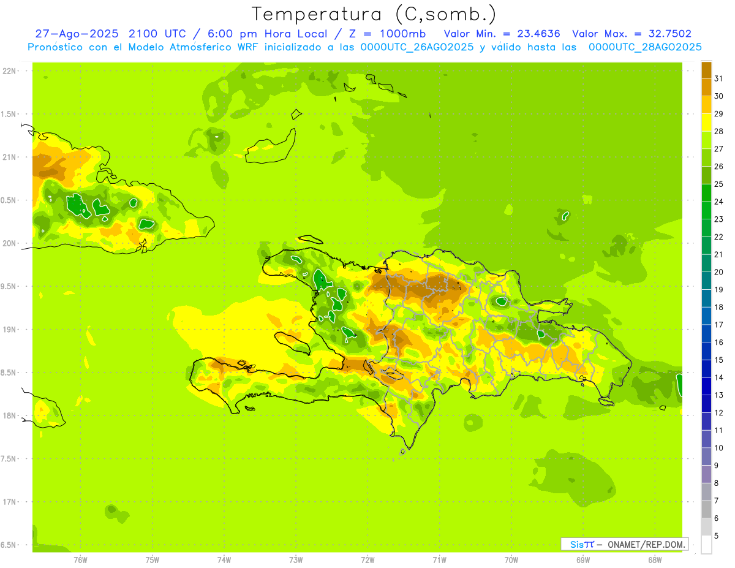Pick the orange swatch between 30 and 31

click(x=707, y=87)
